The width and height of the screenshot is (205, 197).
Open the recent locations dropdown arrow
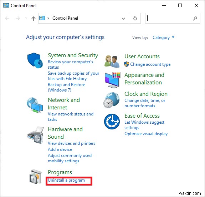tap(26, 18)
